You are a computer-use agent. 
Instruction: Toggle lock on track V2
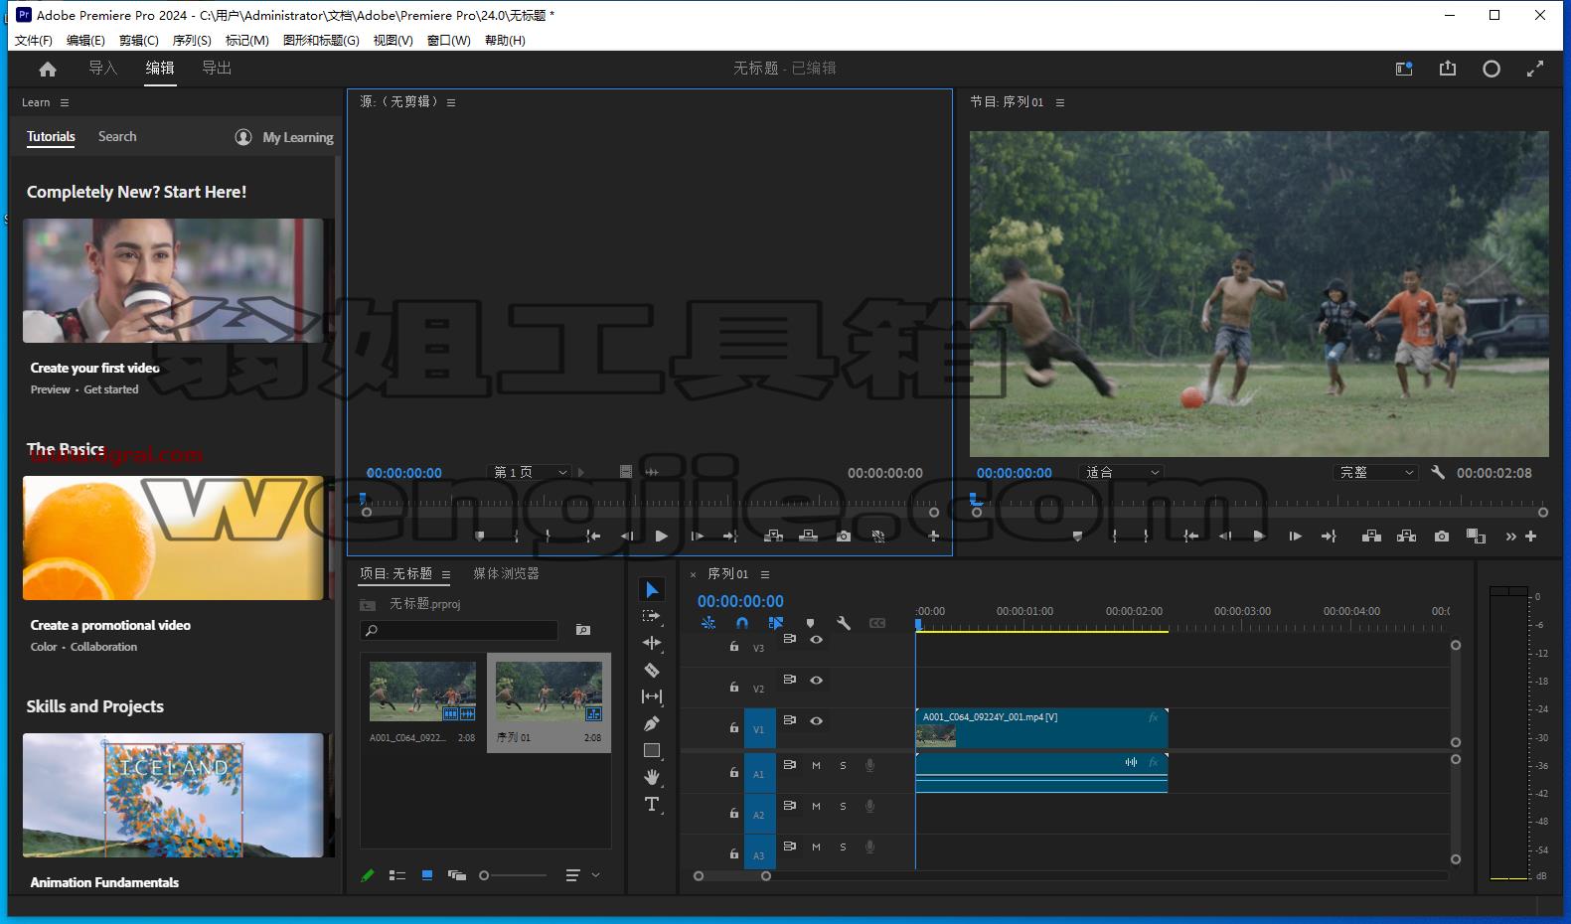pos(734,687)
